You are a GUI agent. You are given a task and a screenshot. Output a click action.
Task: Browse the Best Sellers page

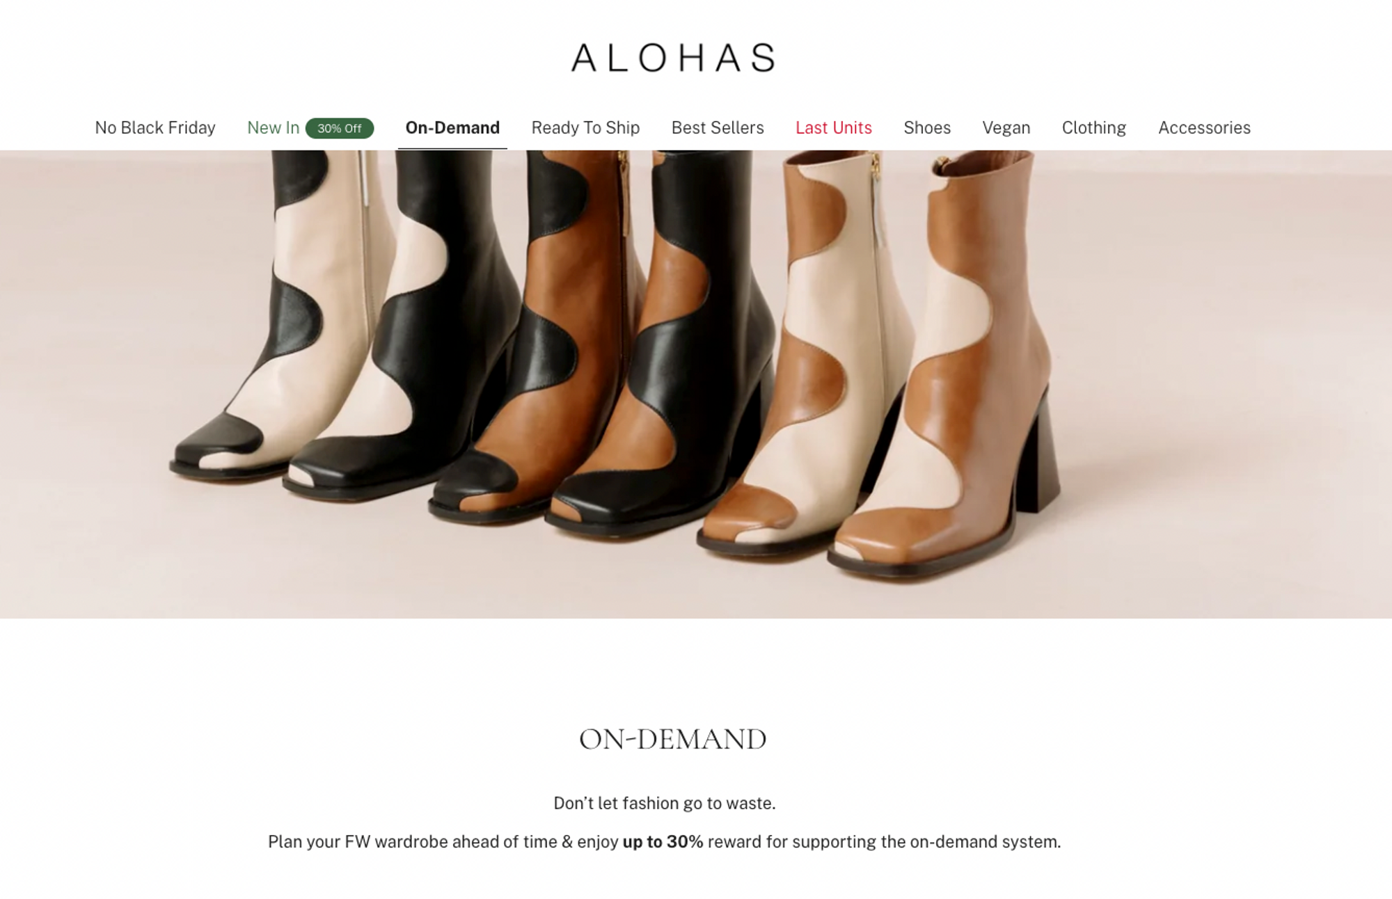pos(718,128)
